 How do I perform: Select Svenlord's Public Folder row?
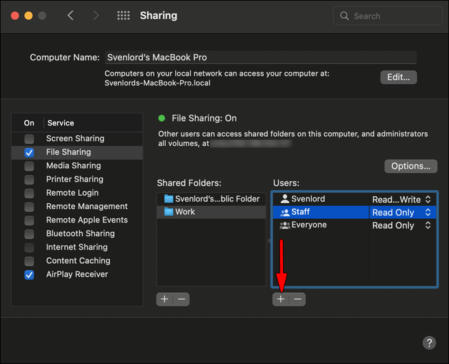click(x=211, y=199)
